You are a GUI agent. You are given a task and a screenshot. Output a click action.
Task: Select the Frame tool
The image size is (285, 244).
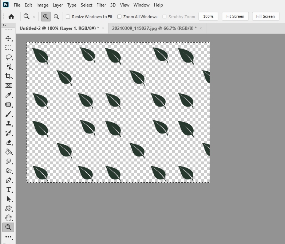click(x=8, y=85)
